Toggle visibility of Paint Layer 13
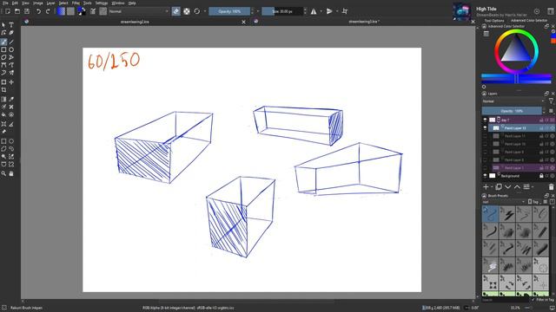This screenshot has height=312, width=556. [x=485, y=127]
